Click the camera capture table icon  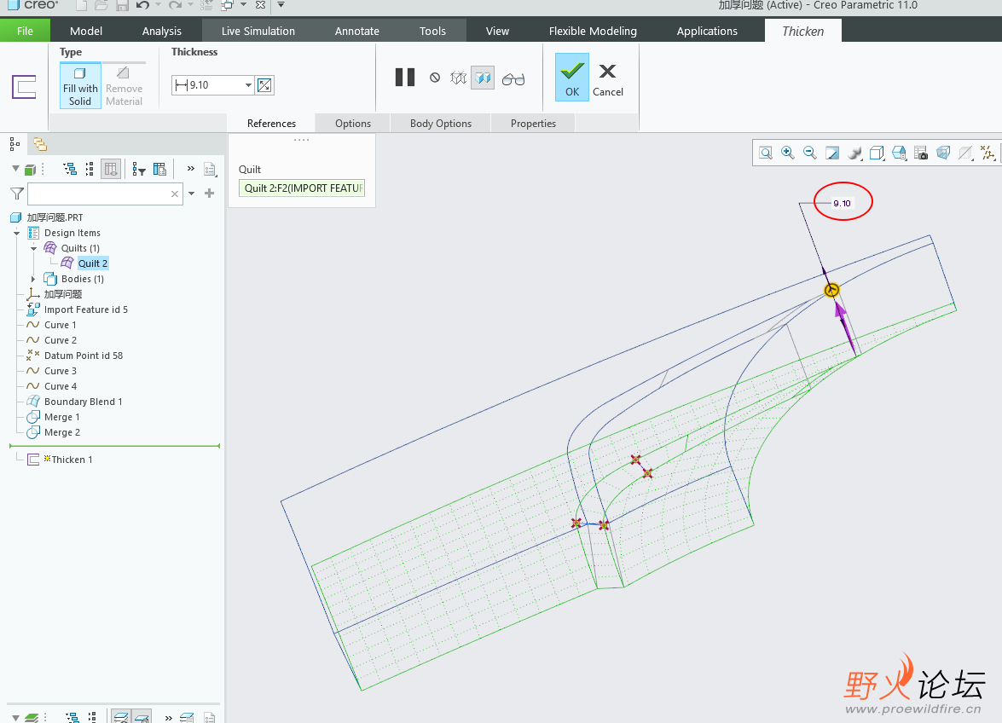pyautogui.click(x=921, y=153)
